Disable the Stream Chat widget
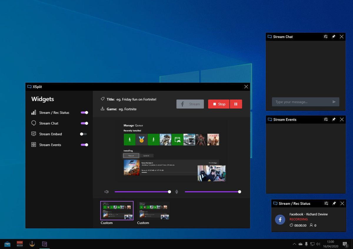Viewport: 353px width, 249px height. click(x=84, y=123)
